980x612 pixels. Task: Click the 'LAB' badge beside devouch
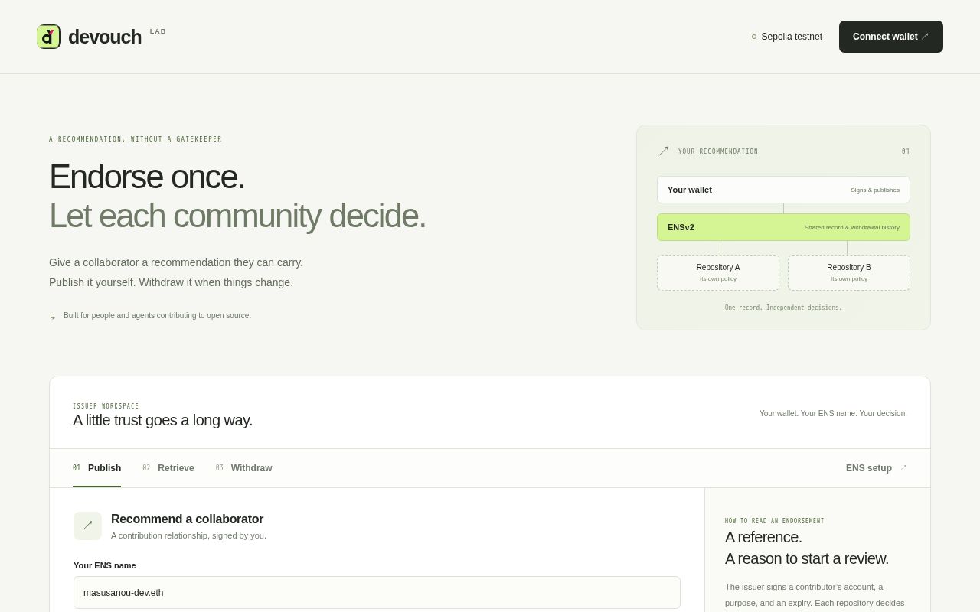point(158,31)
